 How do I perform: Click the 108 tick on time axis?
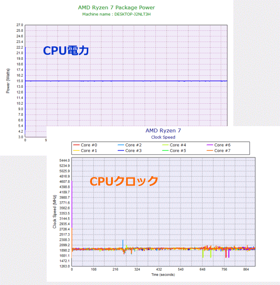pos(94,270)
